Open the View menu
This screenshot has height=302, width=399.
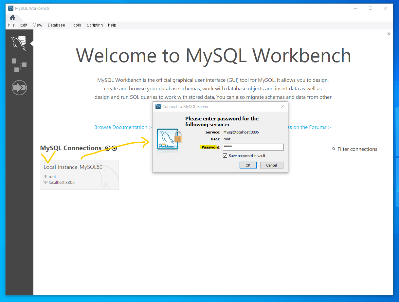[x=38, y=25]
